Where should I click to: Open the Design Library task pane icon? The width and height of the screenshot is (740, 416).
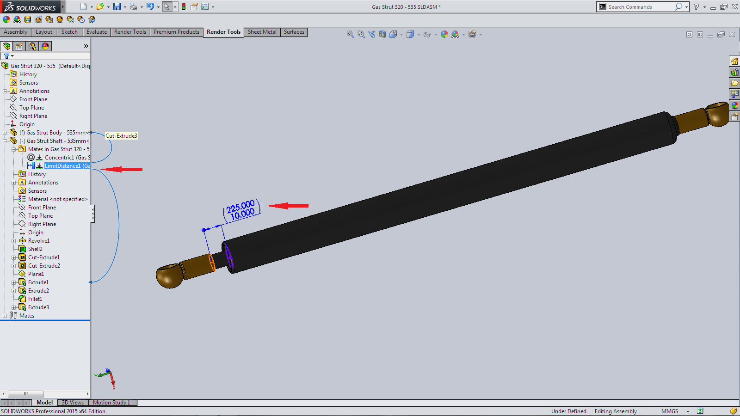point(734,72)
